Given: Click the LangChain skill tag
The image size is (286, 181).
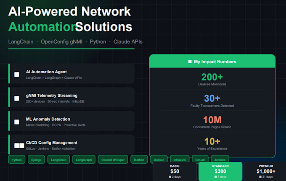Looking at the screenshot, I should pos(58,160).
